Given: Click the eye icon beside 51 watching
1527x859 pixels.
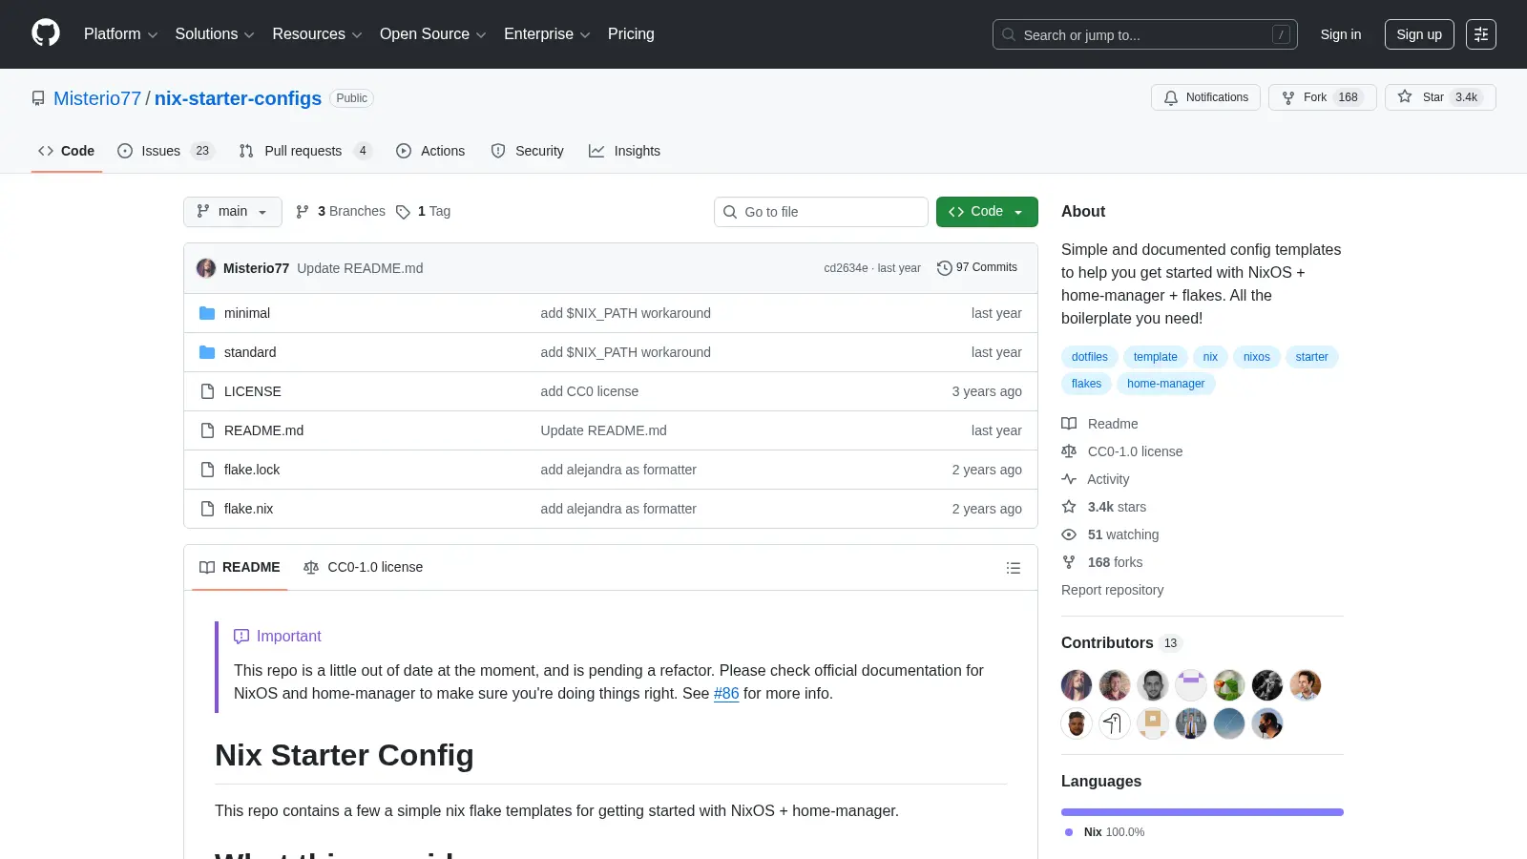Looking at the screenshot, I should [1069, 534].
